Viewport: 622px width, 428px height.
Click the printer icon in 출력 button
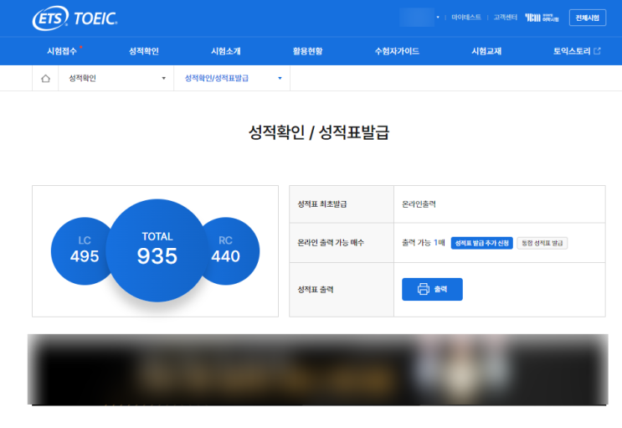click(x=424, y=289)
